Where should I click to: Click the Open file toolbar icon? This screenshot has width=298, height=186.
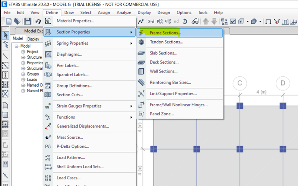(x=17, y=21)
